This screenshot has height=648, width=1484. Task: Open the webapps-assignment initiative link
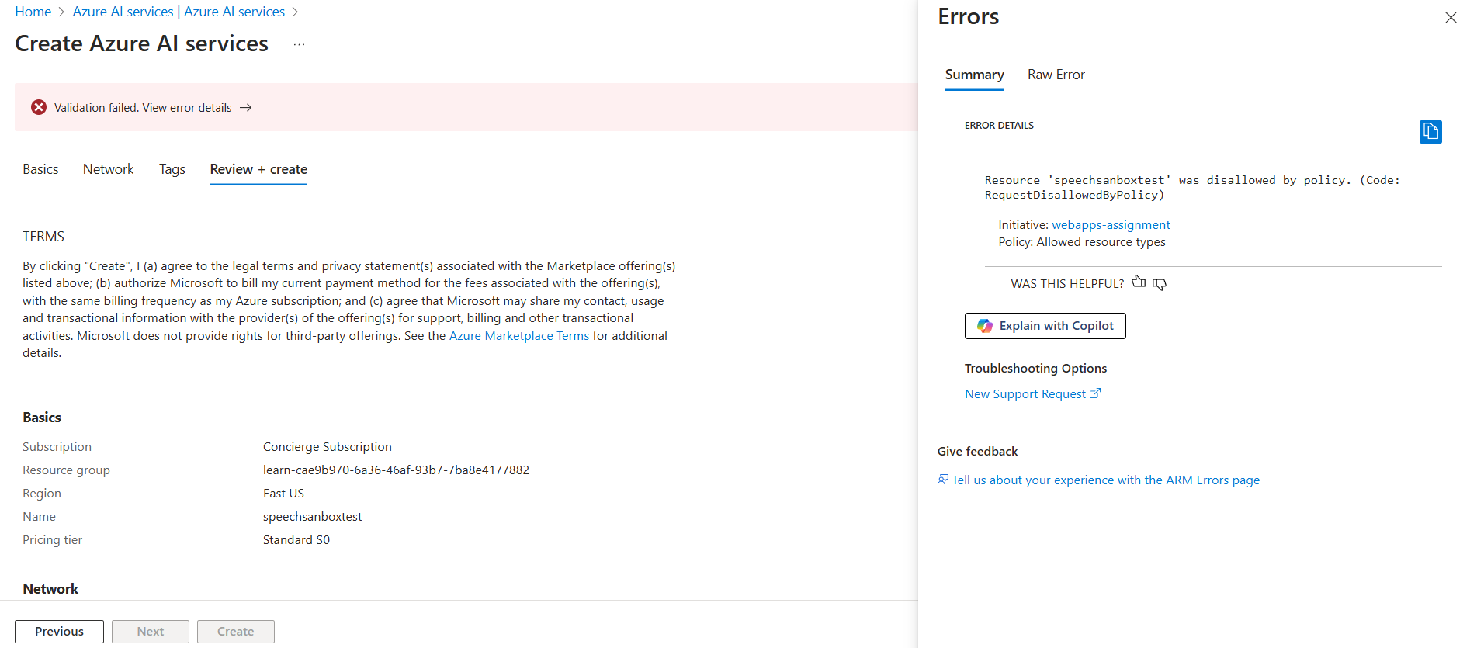click(1111, 225)
